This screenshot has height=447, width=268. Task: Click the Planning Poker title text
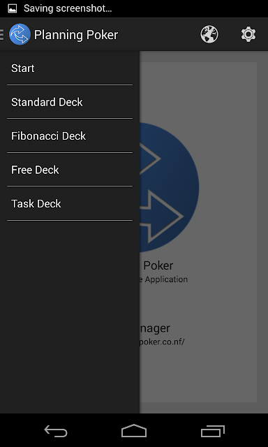(76, 35)
